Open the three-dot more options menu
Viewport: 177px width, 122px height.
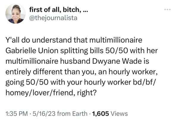click(167, 9)
